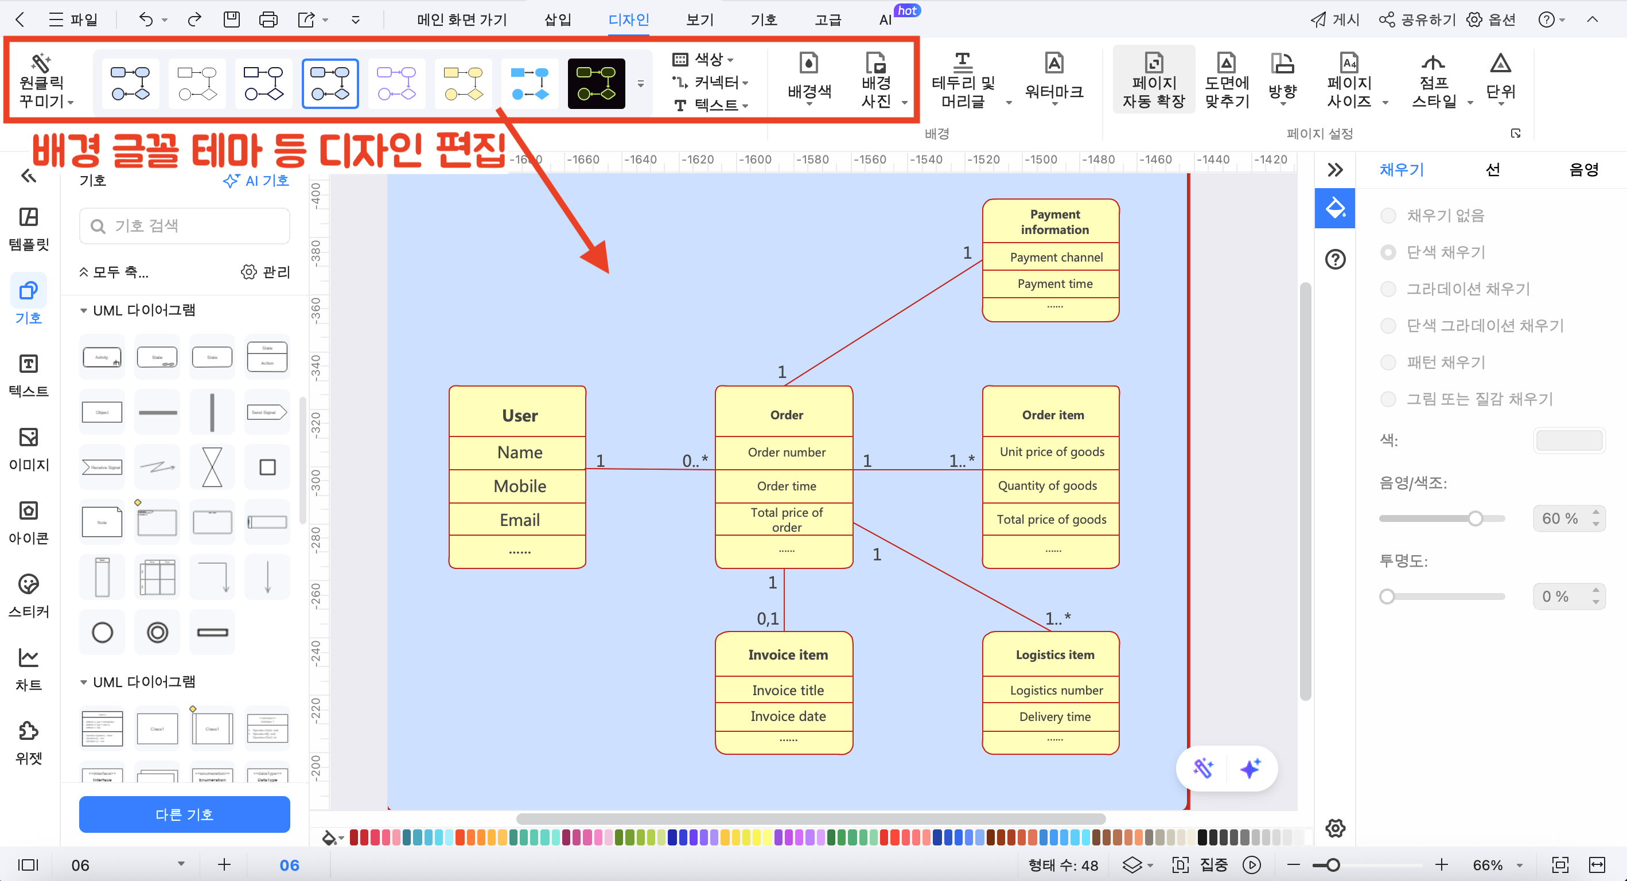Switch to the 음영 shadow tab
This screenshot has width=1627, height=881.
tap(1583, 169)
